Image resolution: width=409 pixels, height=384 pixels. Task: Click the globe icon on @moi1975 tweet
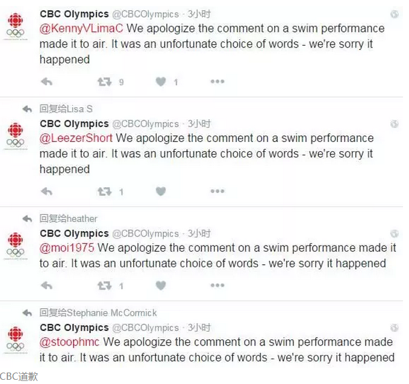pos(394,234)
